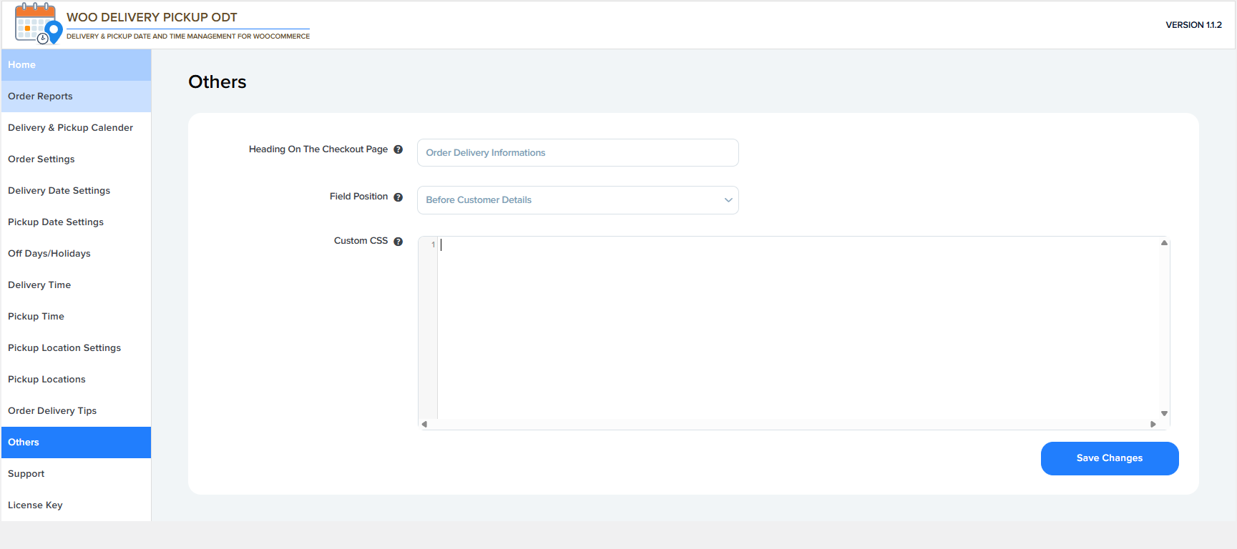The width and height of the screenshot is (1237, 549).
Task: Click the CSS editor scroll right arrow
Action: (1153, 424)
